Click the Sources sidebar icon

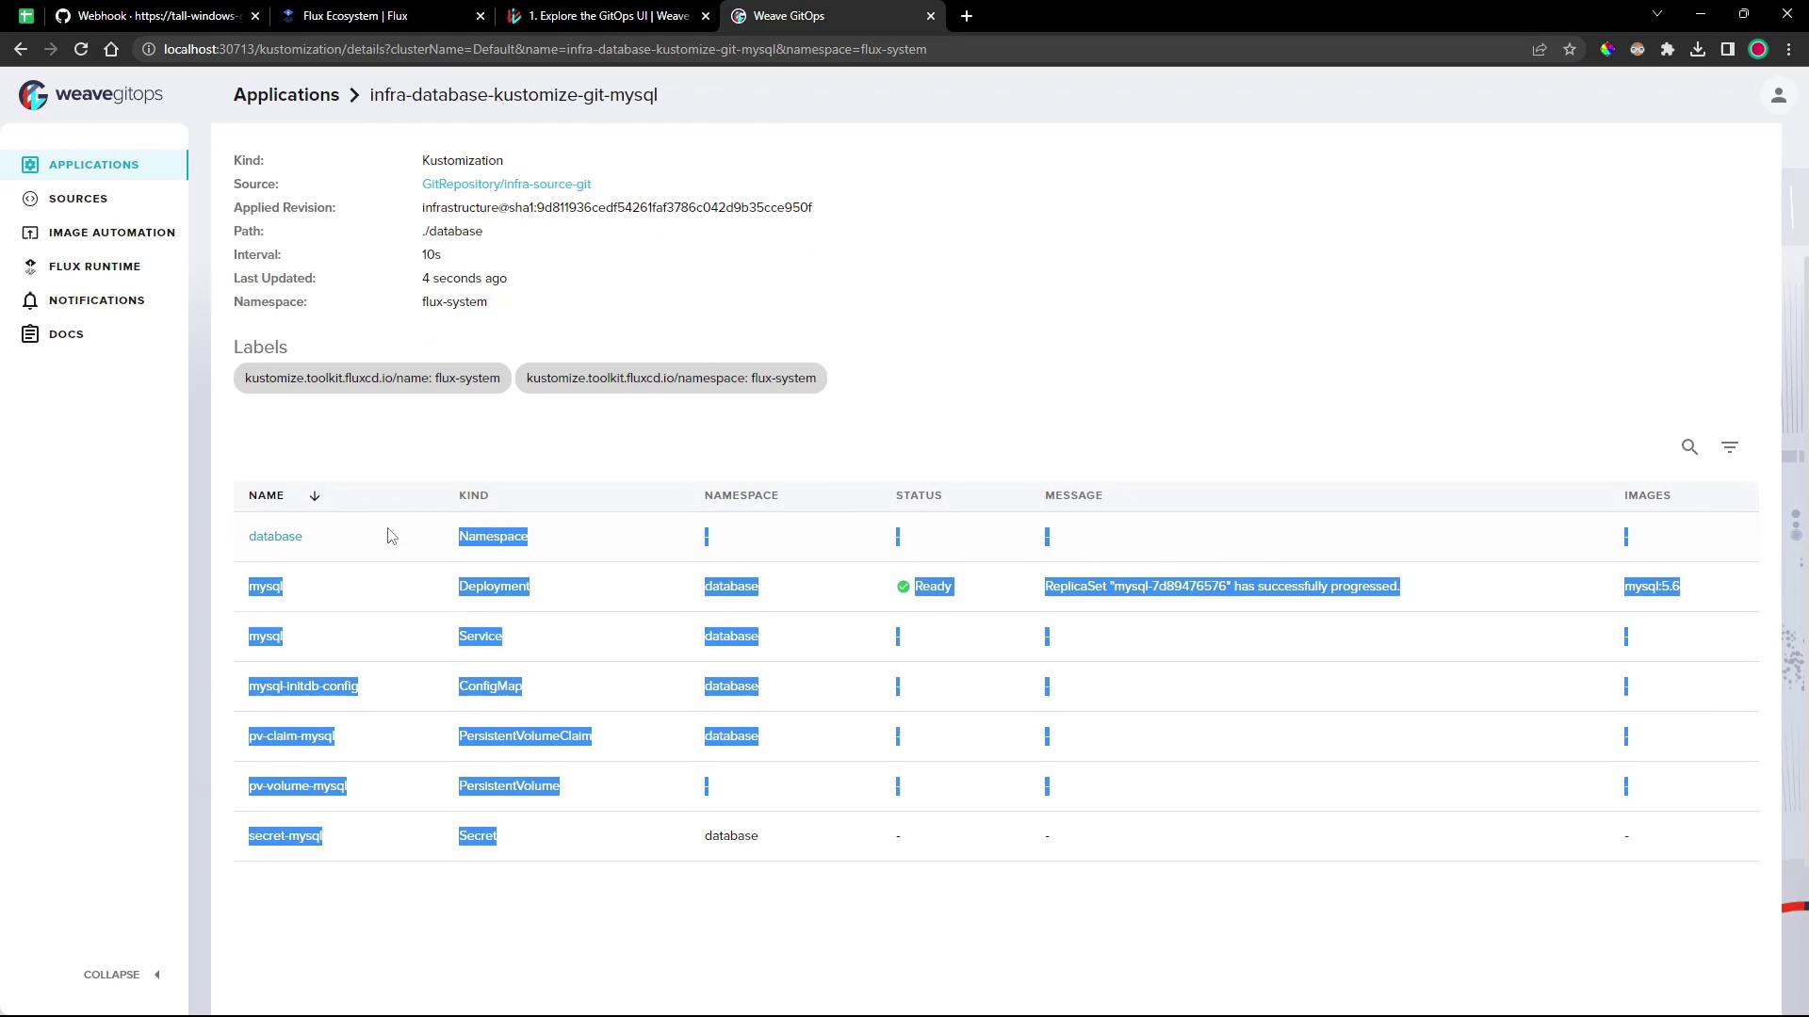(30, 199)
